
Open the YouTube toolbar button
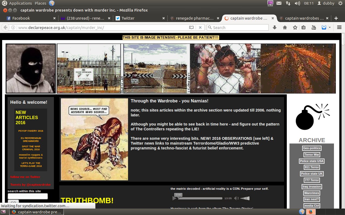click(x=314, y=27)
